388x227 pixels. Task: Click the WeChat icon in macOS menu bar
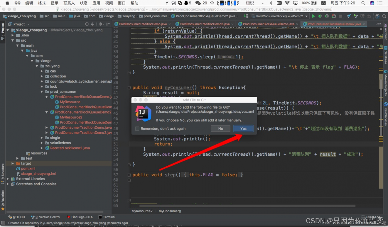click(x=198, y=3)
